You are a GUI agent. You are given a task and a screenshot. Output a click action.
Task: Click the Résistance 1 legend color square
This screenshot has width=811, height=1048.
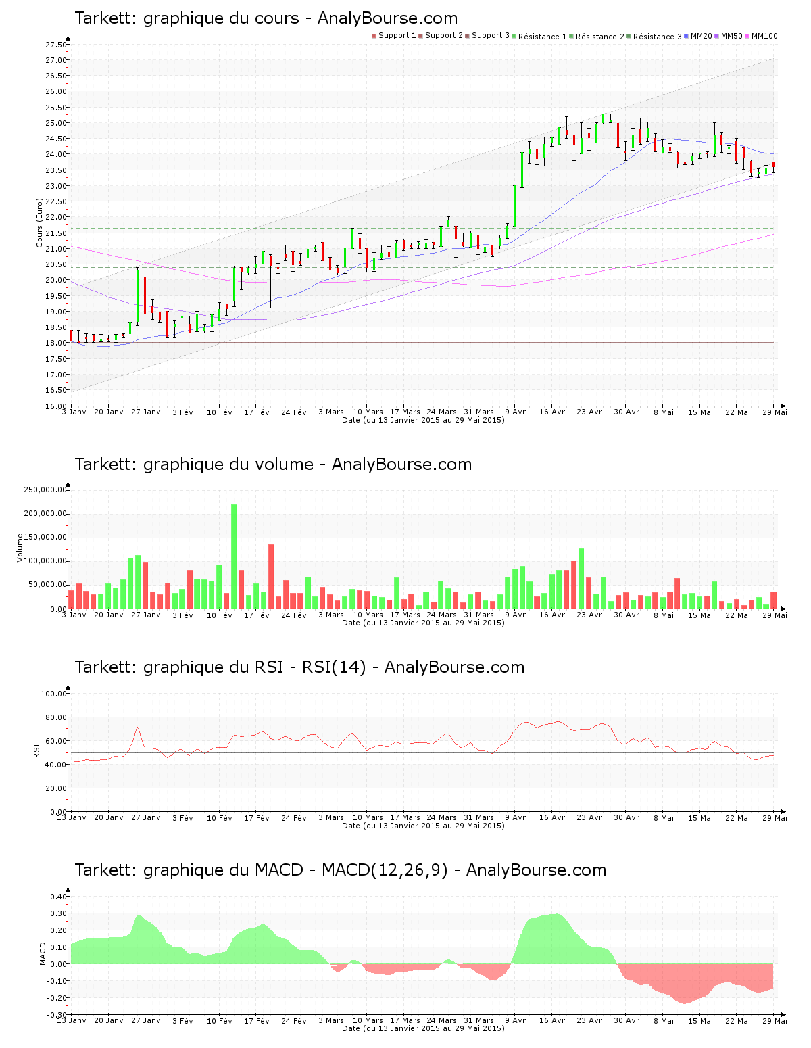point(514,36)
